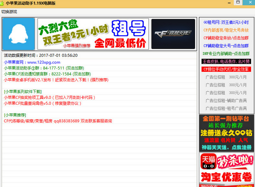This screenshot has width=255, height=187.
Task: Click the QQ penguin avatar icon
Action: (19, 34)
